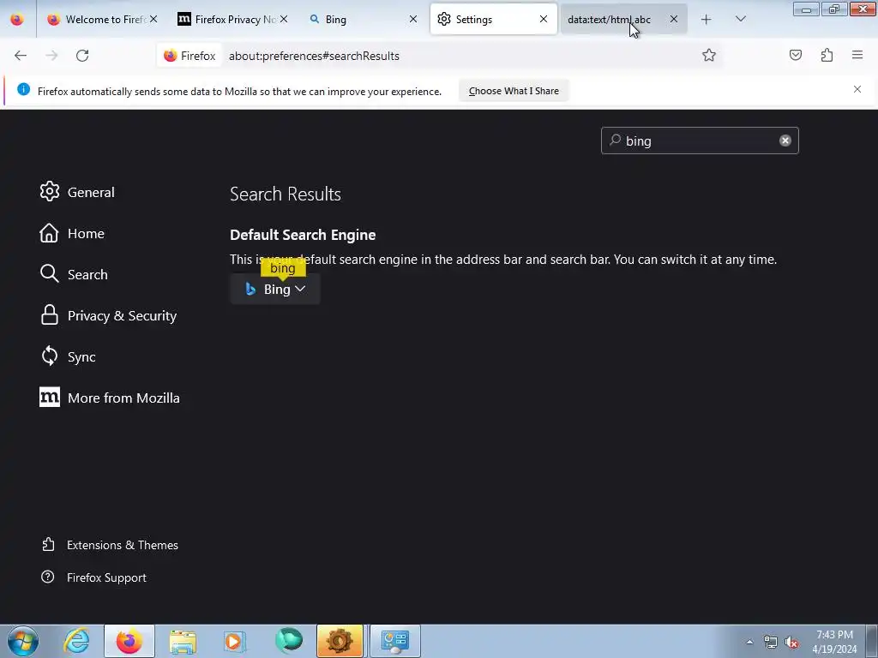Open the Firefox application menu (hamburger)

click(x=857, y=55)
